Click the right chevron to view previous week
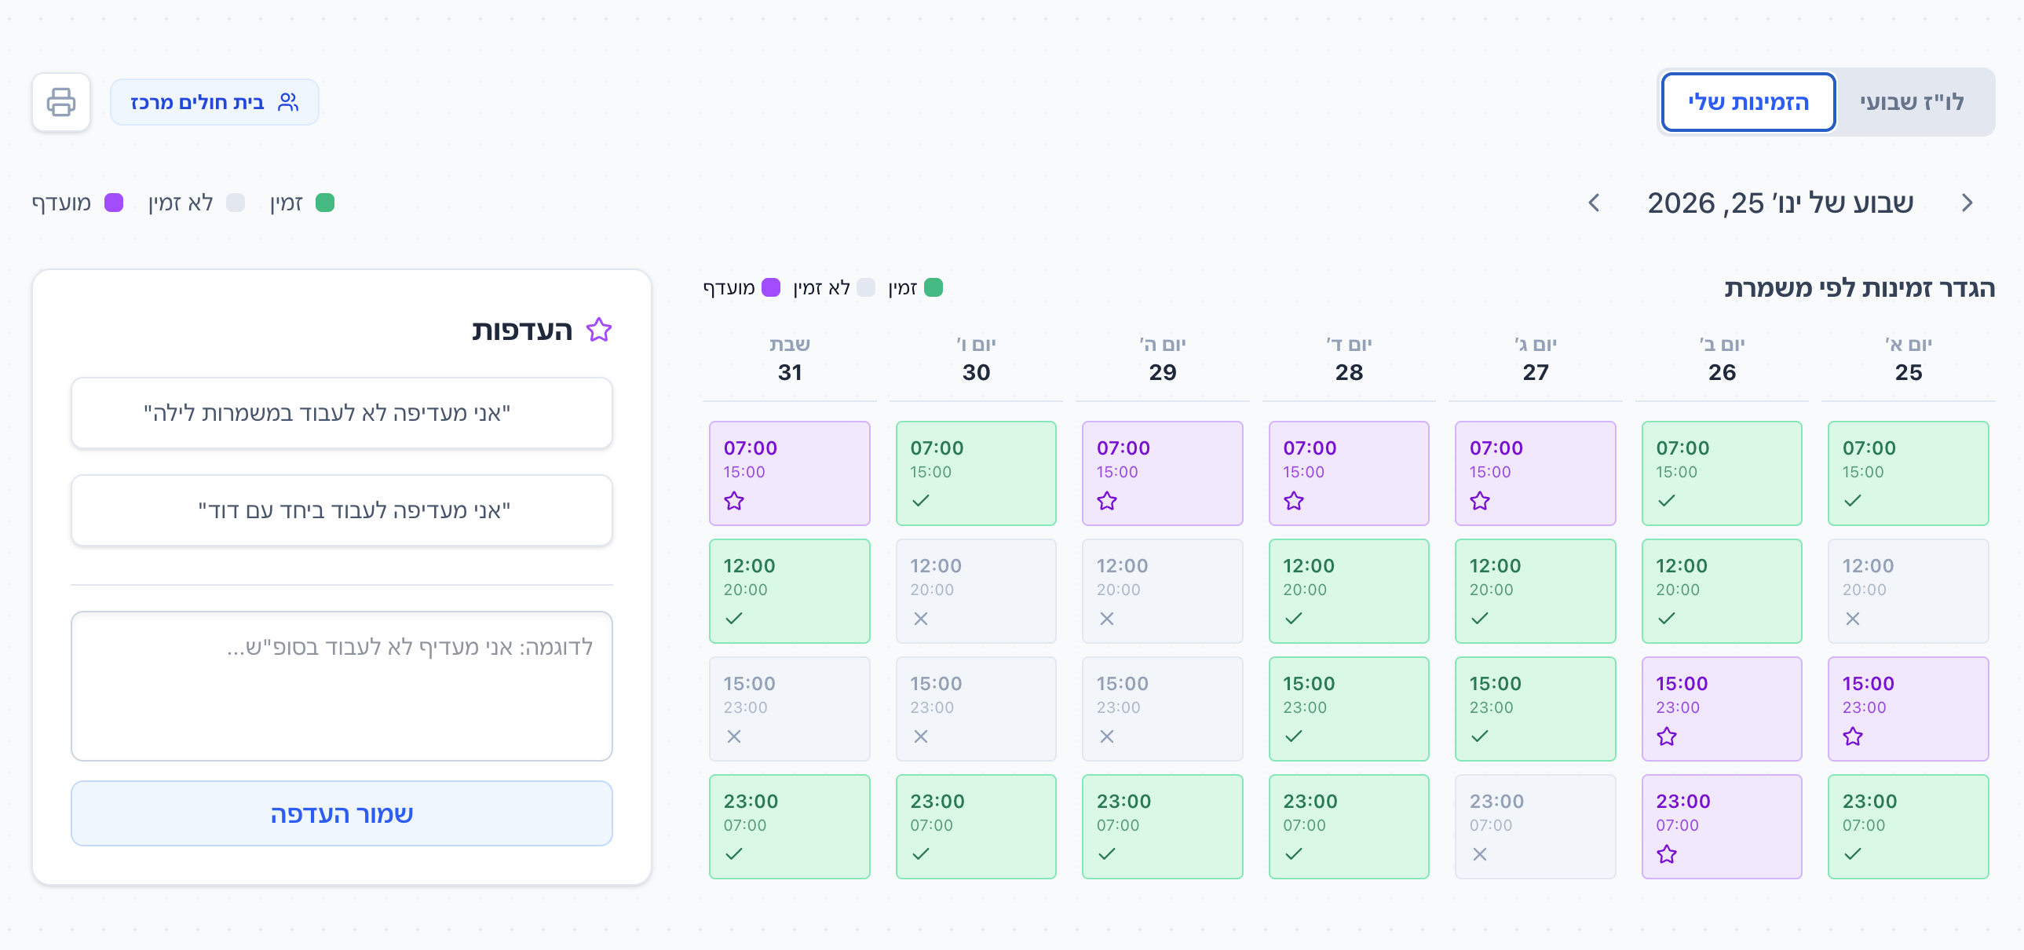 [1967, 203]
